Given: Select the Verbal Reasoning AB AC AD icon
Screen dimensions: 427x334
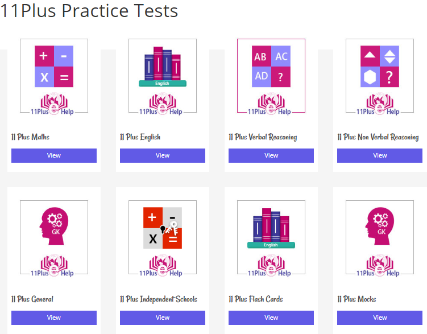Looking at the screenshot, I should pyautogui.click(x=271, y=66).
